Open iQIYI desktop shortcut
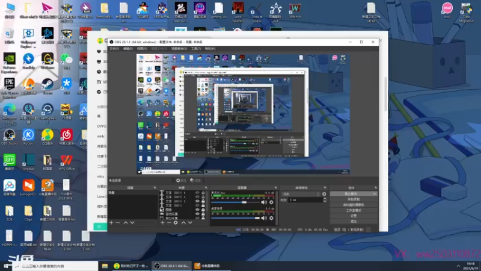This screenshot has width=481, height=271. pyautogui.click(x=10, y=162)
